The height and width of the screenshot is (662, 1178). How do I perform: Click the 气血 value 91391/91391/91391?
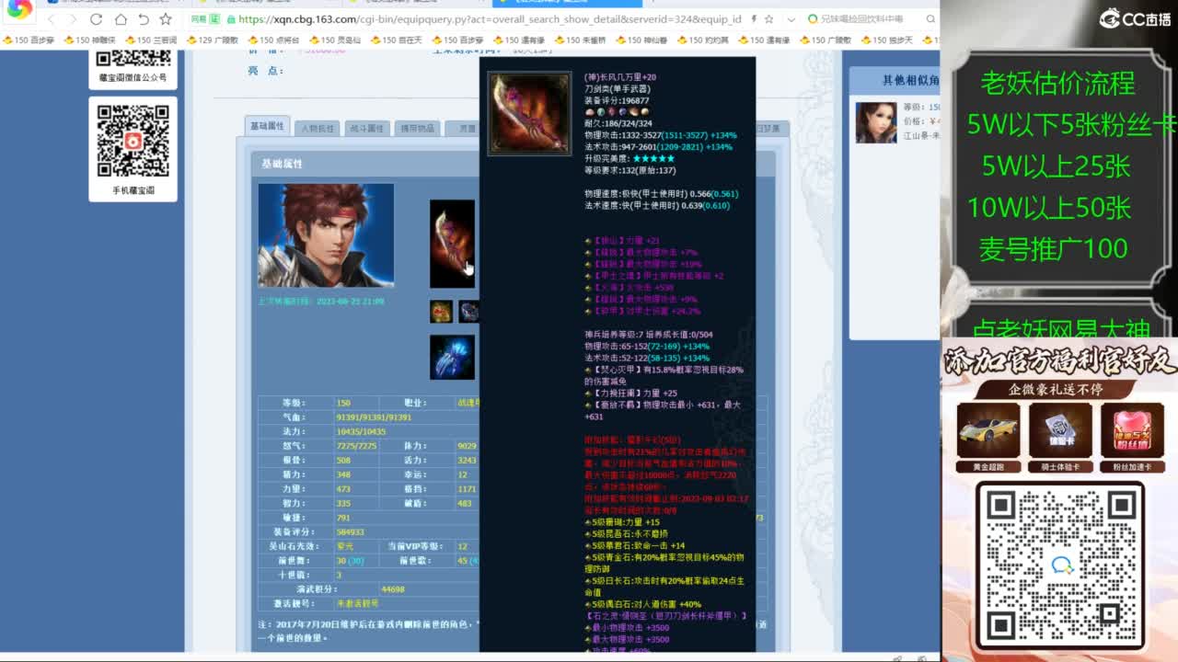click(x=374, y=417)
